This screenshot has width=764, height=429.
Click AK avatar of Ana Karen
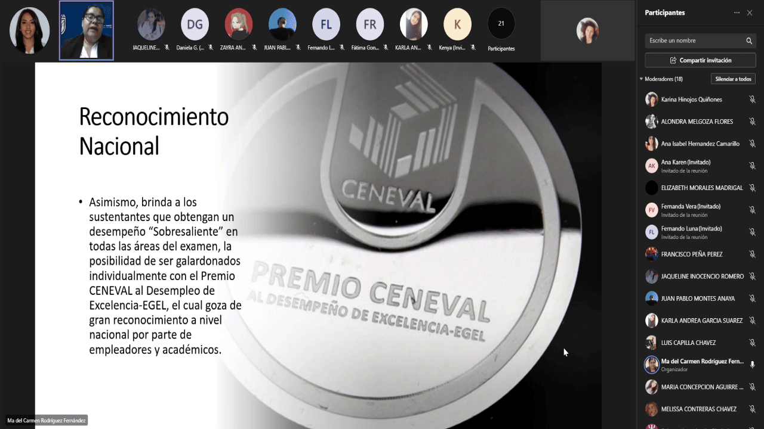pyautogui.click(x=652, y=166)
